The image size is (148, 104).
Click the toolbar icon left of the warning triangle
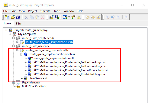click(73, 17)
